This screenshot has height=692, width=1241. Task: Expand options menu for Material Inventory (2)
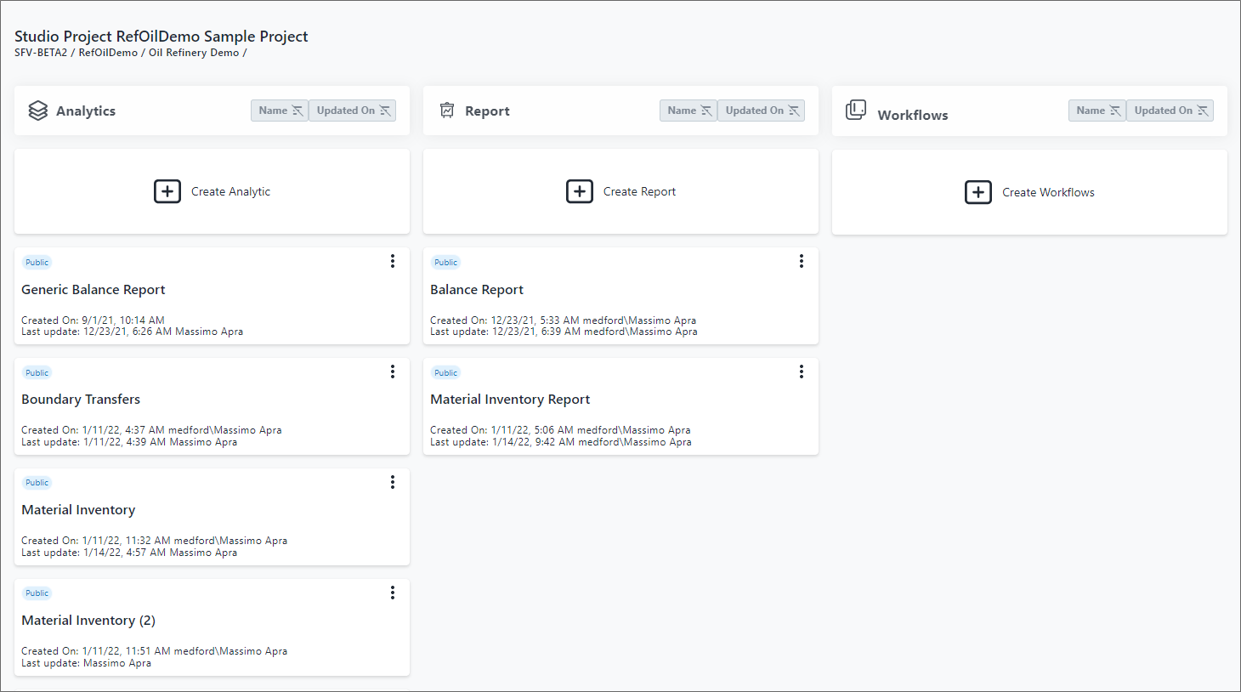click(393, 593)
